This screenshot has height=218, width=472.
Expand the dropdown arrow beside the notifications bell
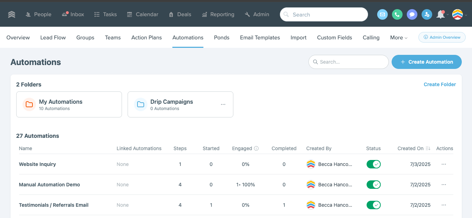[448, 15]
